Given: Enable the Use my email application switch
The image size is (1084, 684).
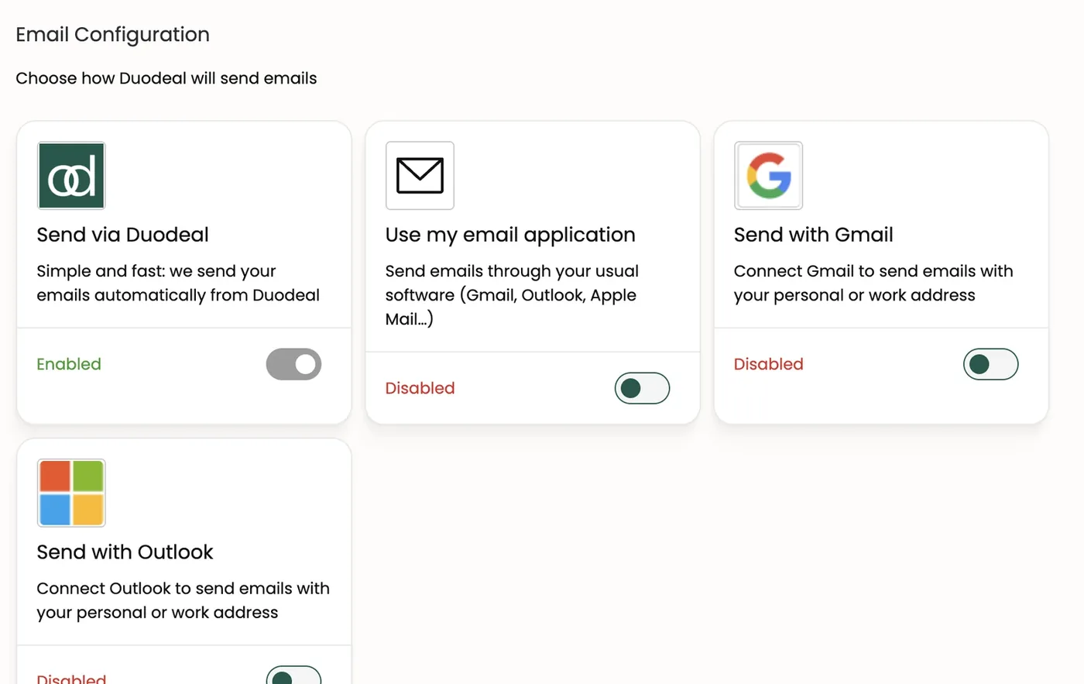Looking at the screenshot, I should click(642, 388).
